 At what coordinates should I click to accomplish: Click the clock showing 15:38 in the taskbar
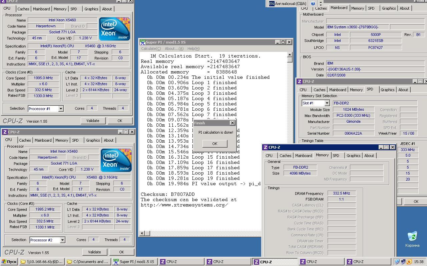420,262
